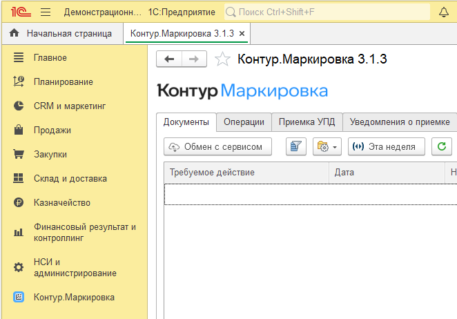Screen dimensions: 457x319
Task: Open the Продажи section
Action: point(52,130)
